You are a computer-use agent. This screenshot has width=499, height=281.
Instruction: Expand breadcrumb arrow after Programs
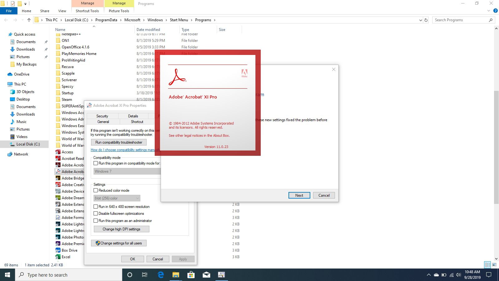click(x=215, y=20)
